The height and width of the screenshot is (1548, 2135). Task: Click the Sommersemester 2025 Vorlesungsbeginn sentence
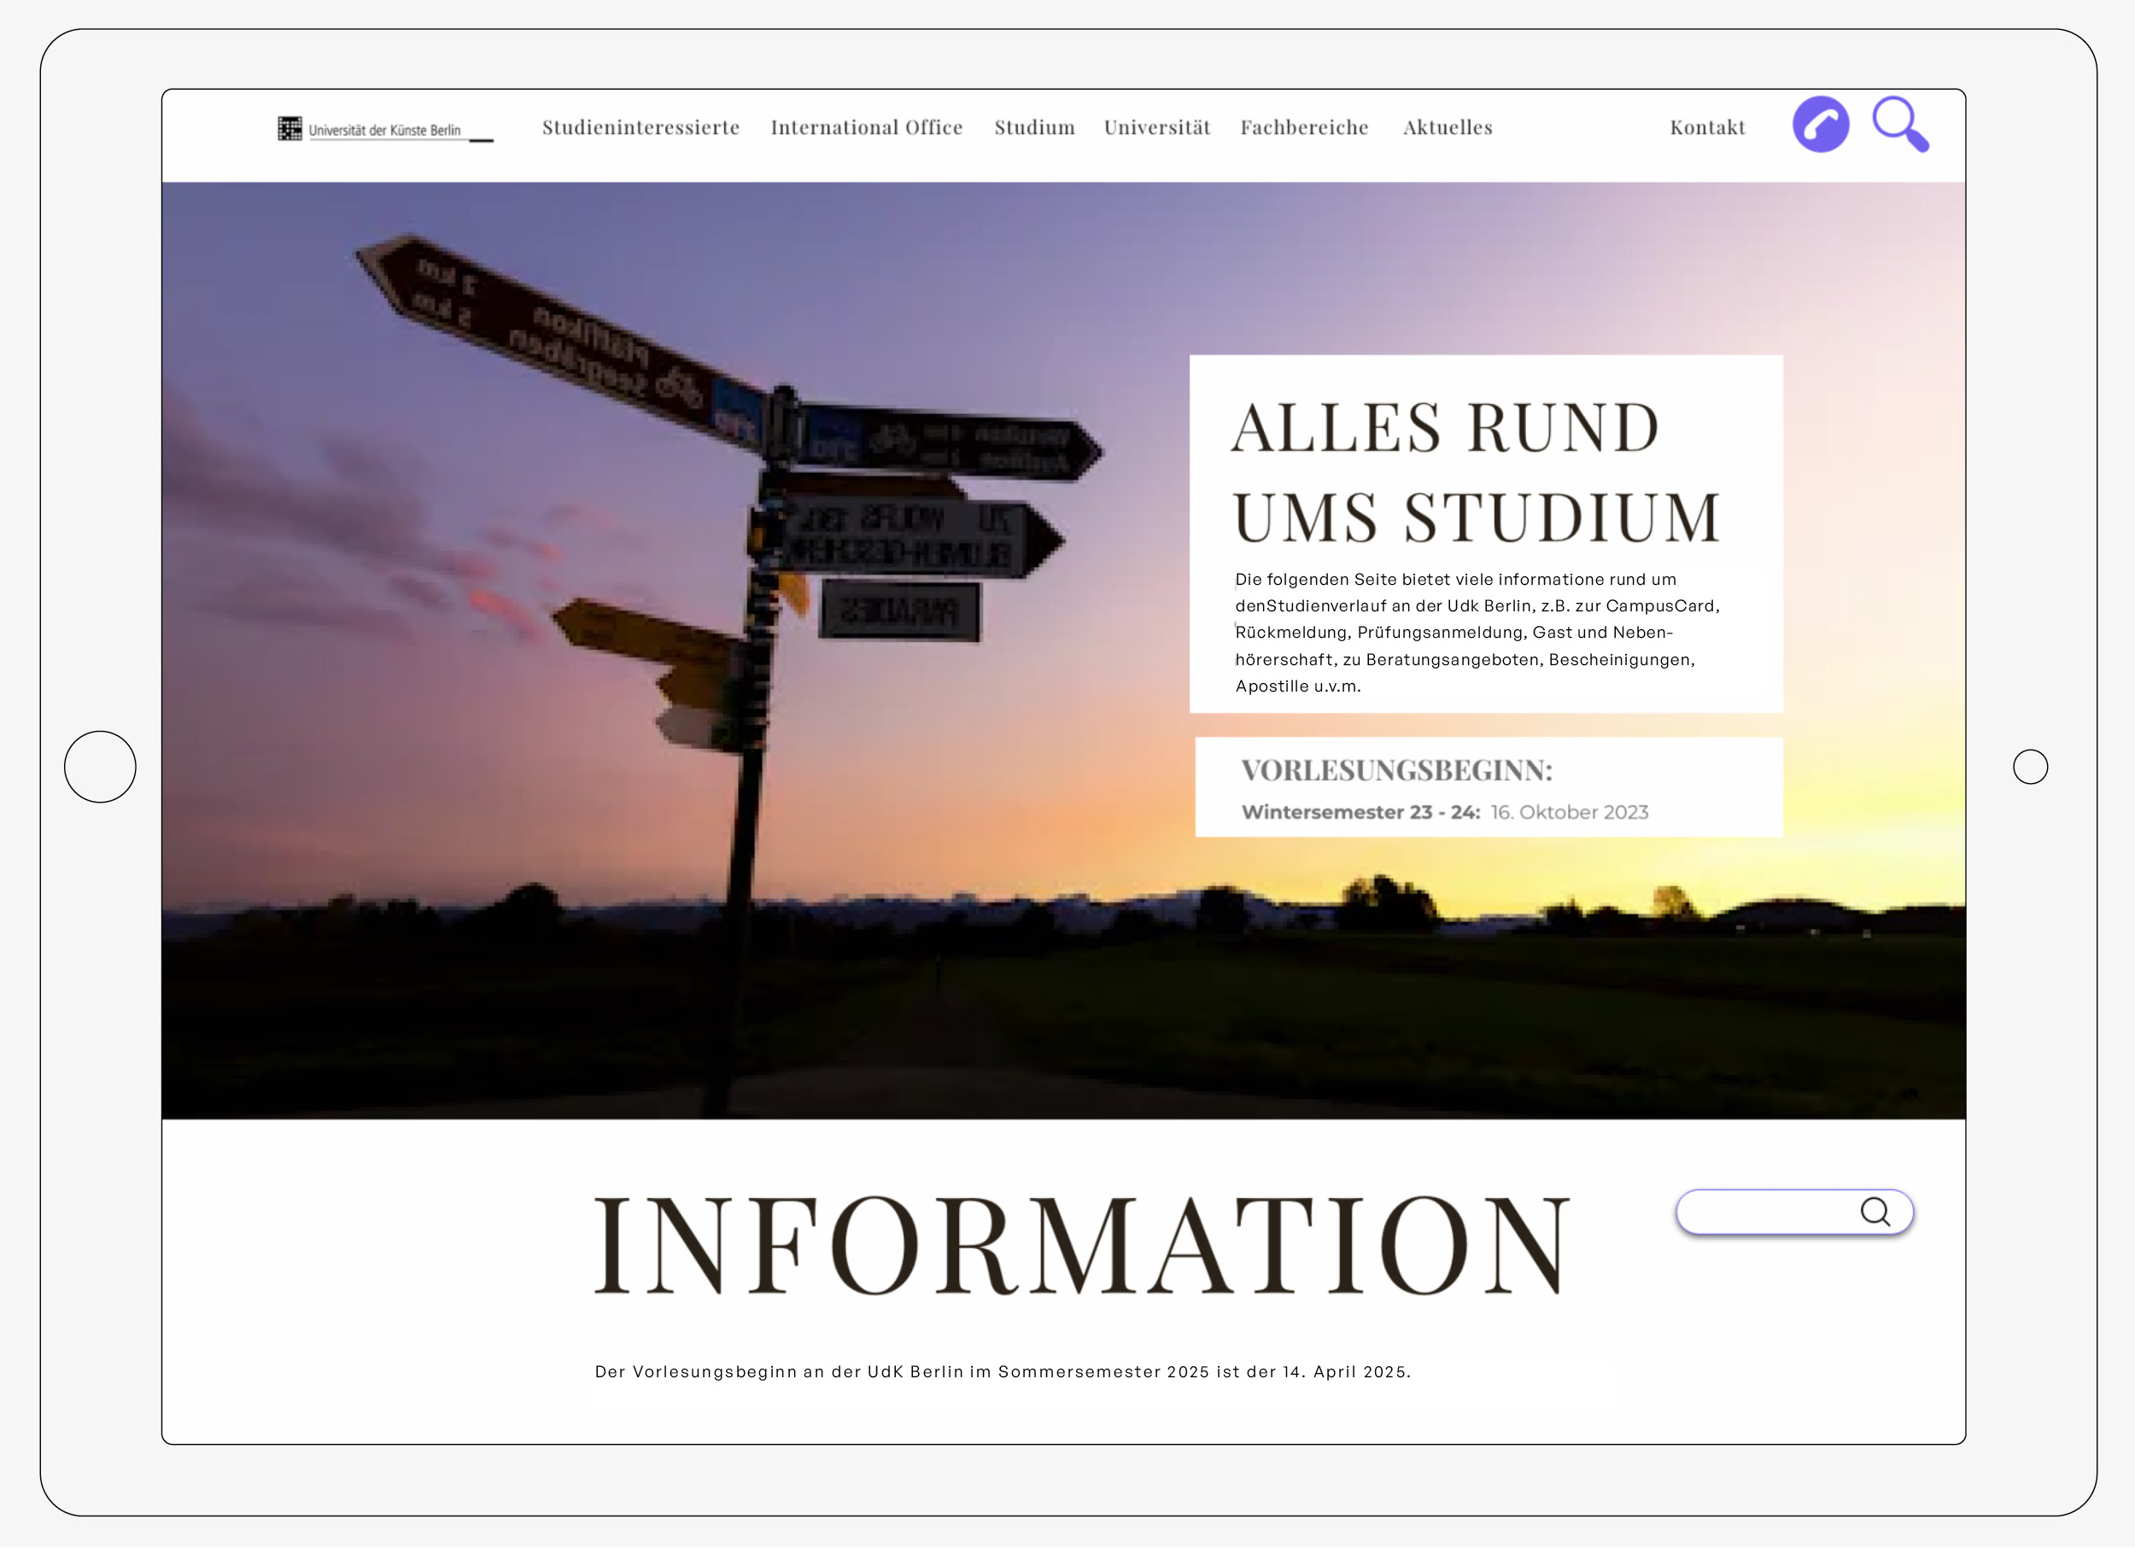tap(1002, 1371)
